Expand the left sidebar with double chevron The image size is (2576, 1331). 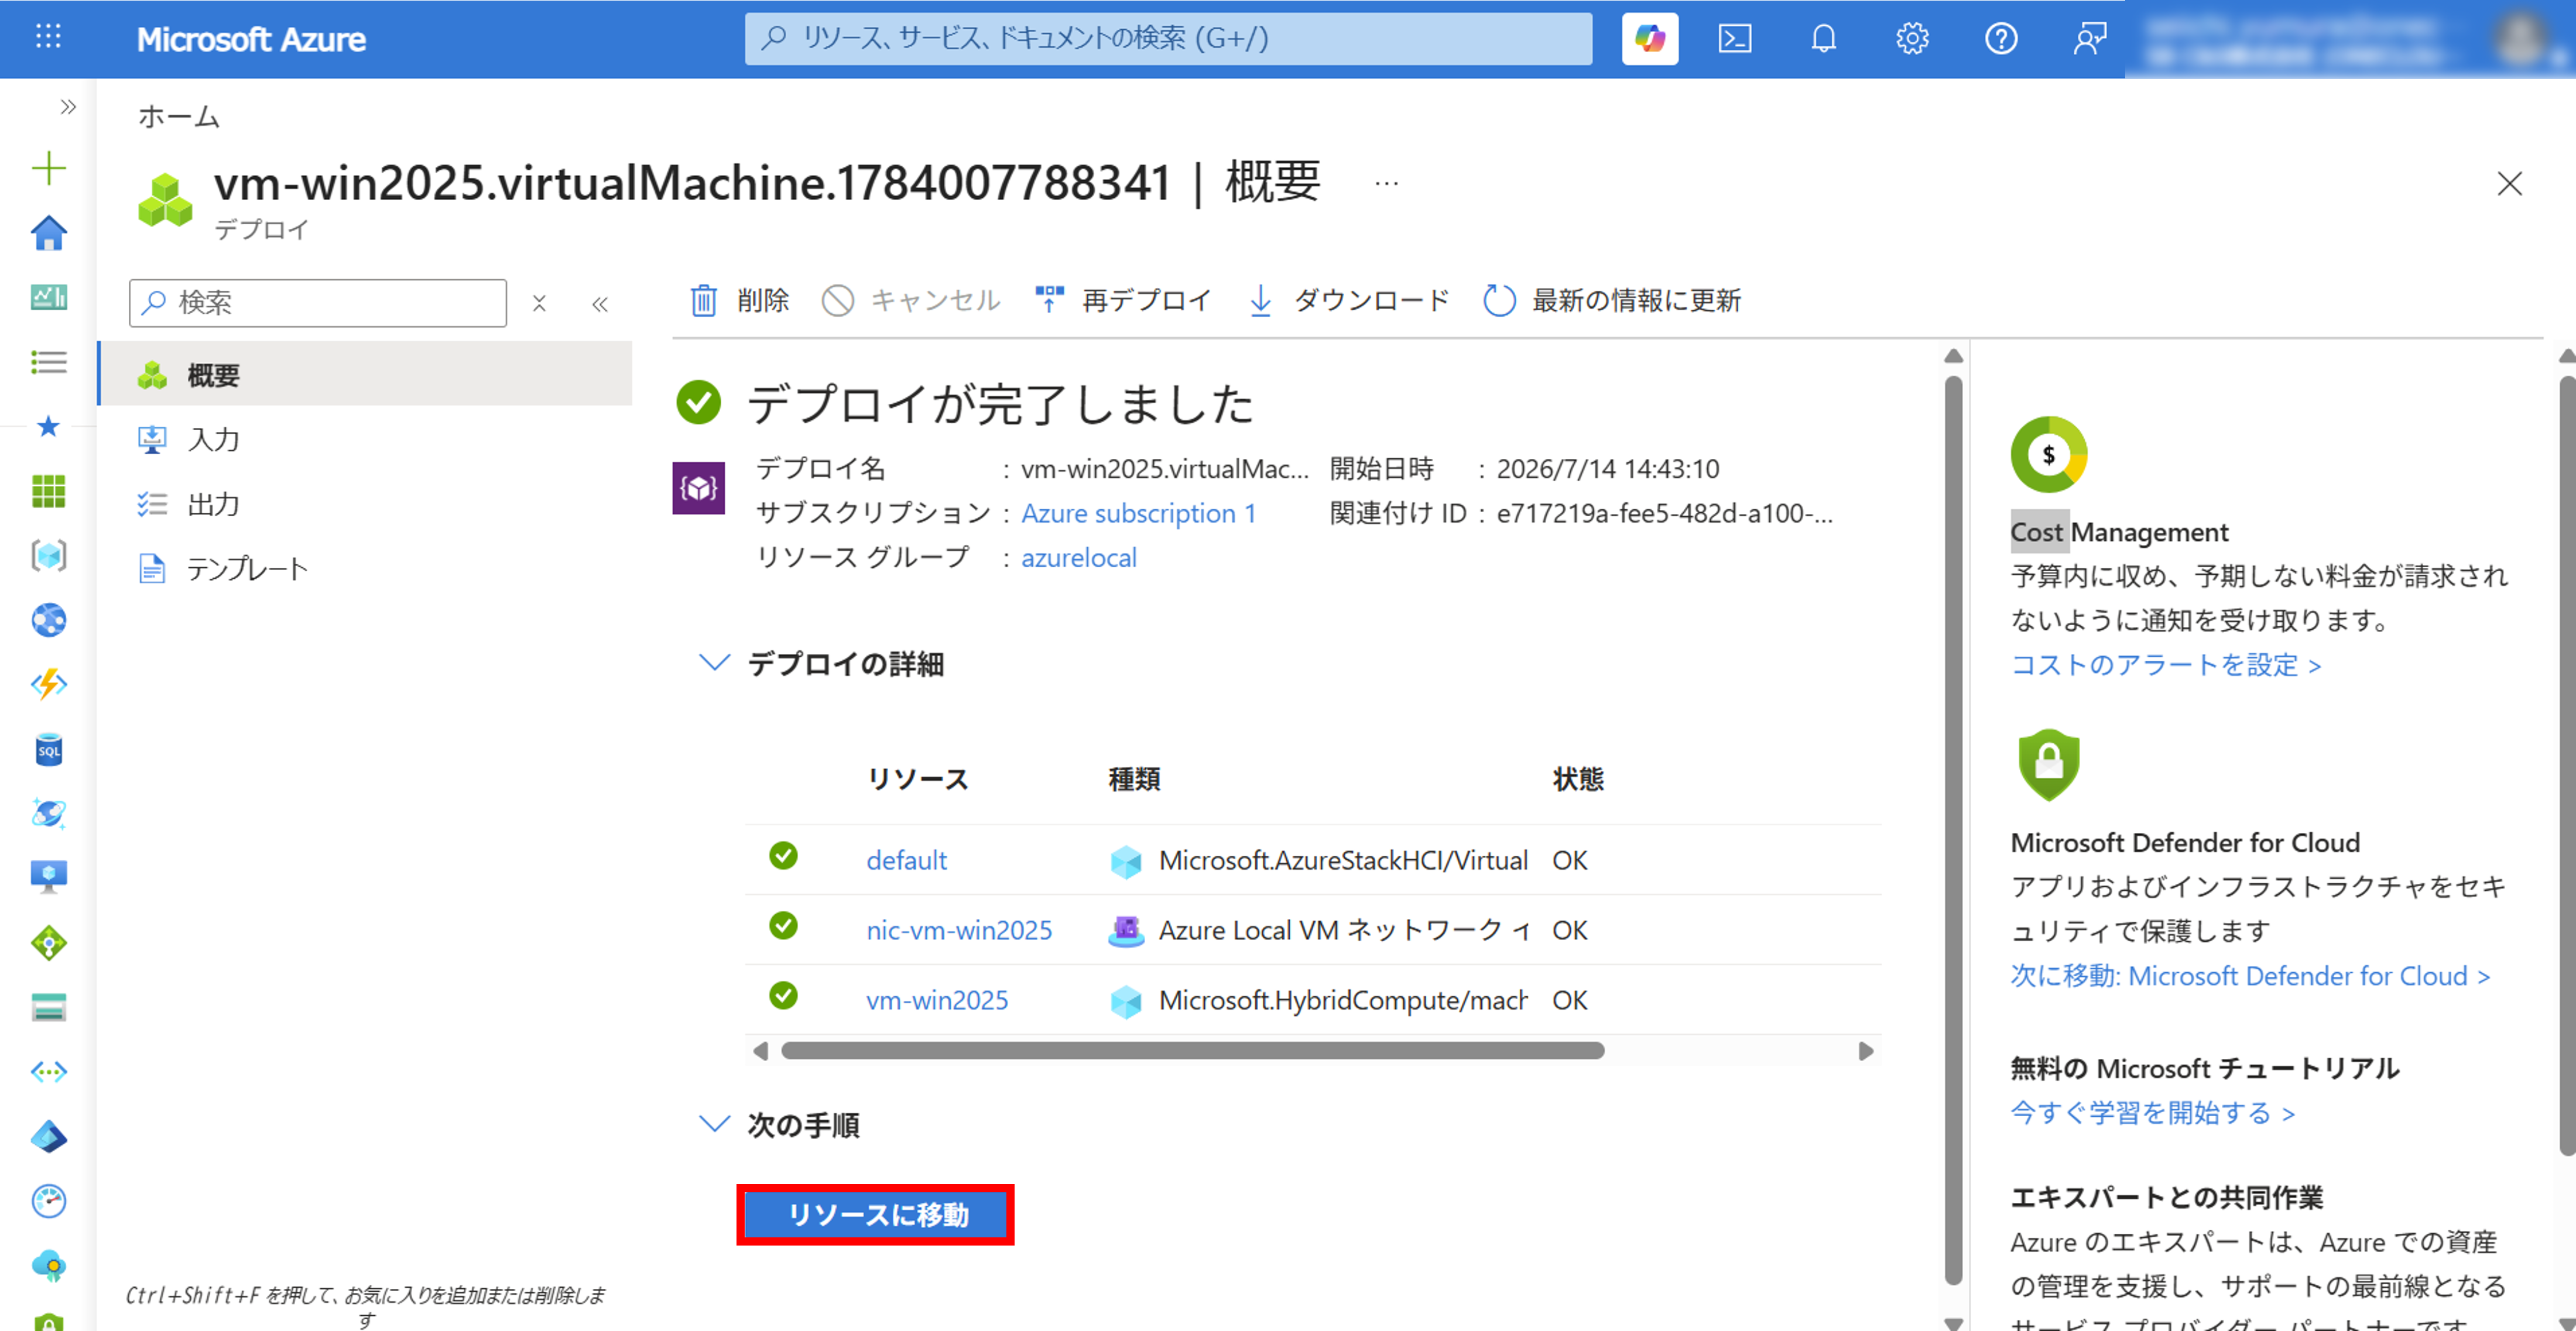pyautogui.click(x=68, y=107)
